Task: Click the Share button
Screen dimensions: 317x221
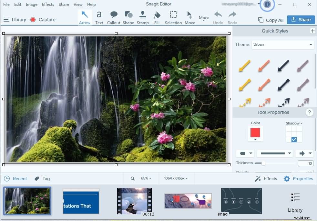Action: click(x=301, y=20)
